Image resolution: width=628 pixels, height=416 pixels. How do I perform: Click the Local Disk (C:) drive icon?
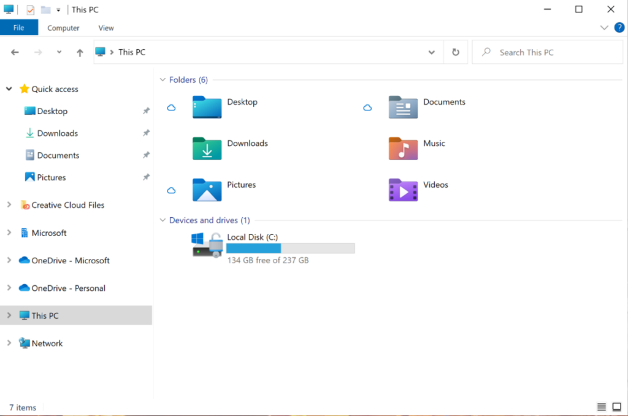[x=207, y=244]
